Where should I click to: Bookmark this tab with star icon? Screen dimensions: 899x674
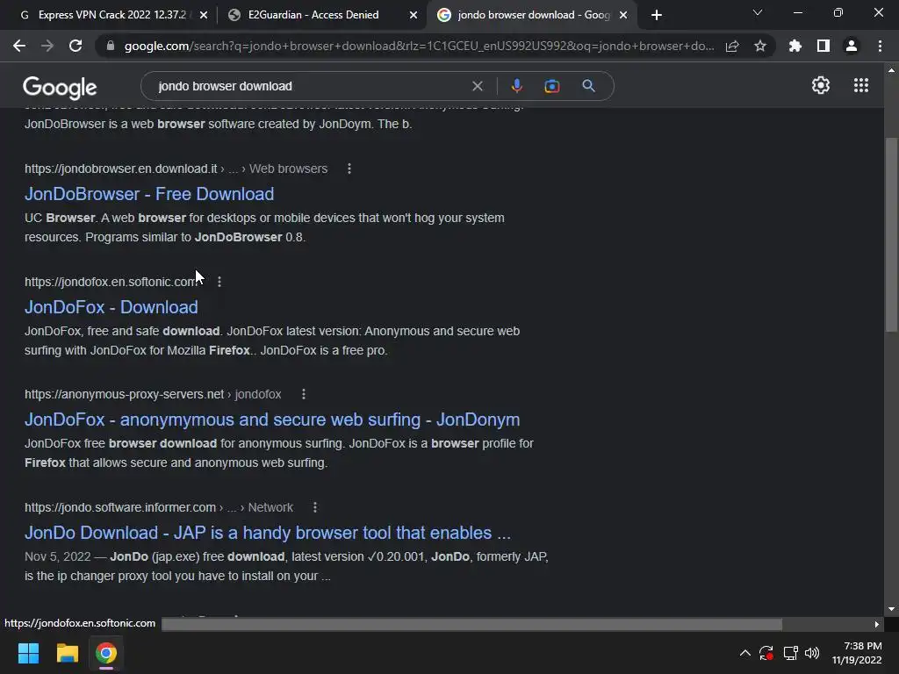760,46
